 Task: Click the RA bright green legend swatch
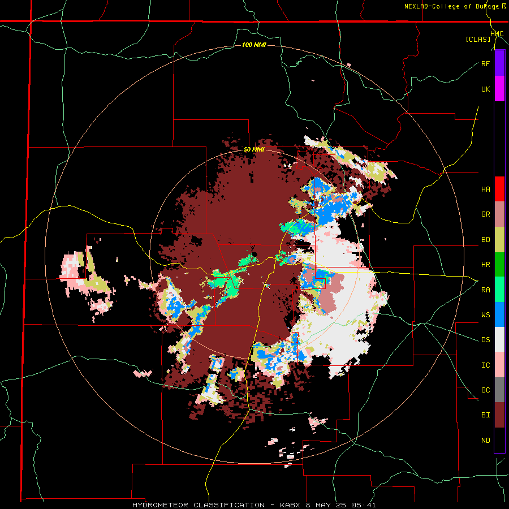pos(499,290)
